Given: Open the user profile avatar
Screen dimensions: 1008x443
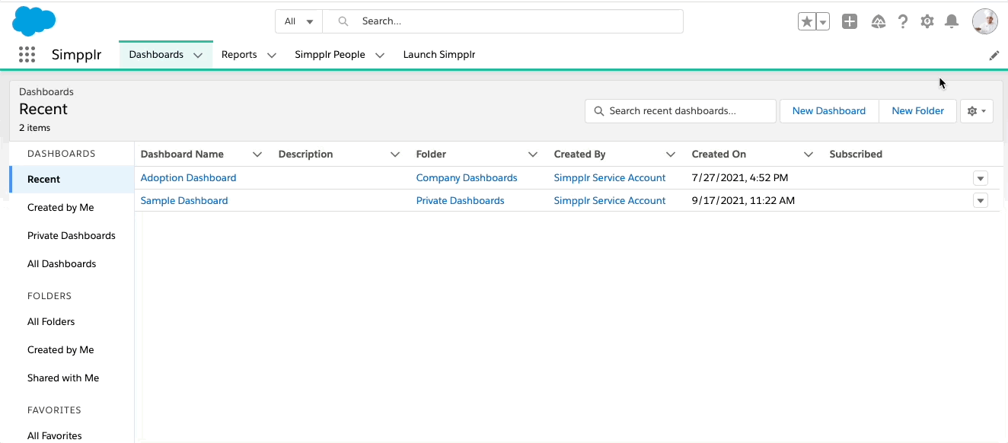Looking at the screenshot, I should coord(985,21).
